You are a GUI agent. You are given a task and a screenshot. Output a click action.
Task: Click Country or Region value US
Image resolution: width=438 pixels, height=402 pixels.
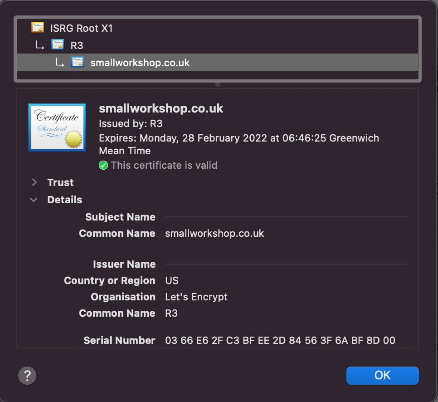[172, 280]
